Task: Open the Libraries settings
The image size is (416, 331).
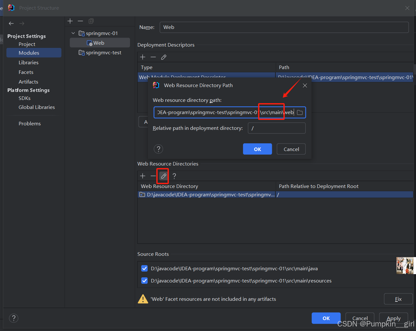Action: coord(29,63)
